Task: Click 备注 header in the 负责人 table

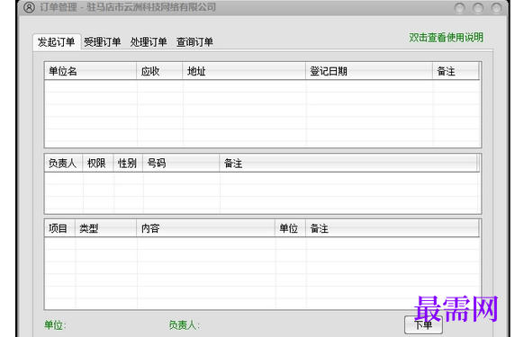Action: tap(348, 163)
